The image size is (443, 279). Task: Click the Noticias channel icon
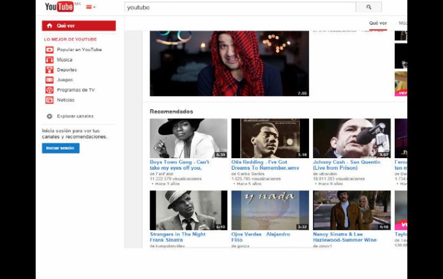point(49,100)
